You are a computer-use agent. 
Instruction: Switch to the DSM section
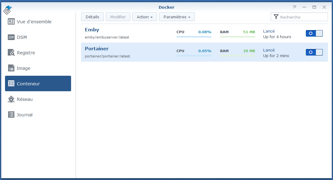click(38, 37)
